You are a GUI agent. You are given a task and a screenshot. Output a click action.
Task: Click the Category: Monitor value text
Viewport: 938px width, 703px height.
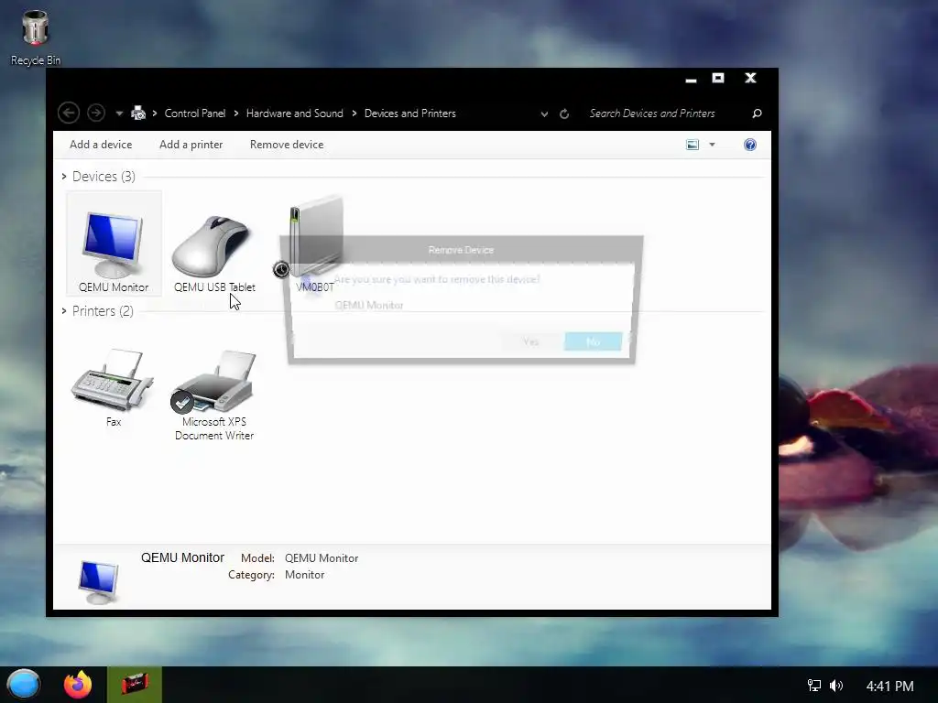coord(304,575)
